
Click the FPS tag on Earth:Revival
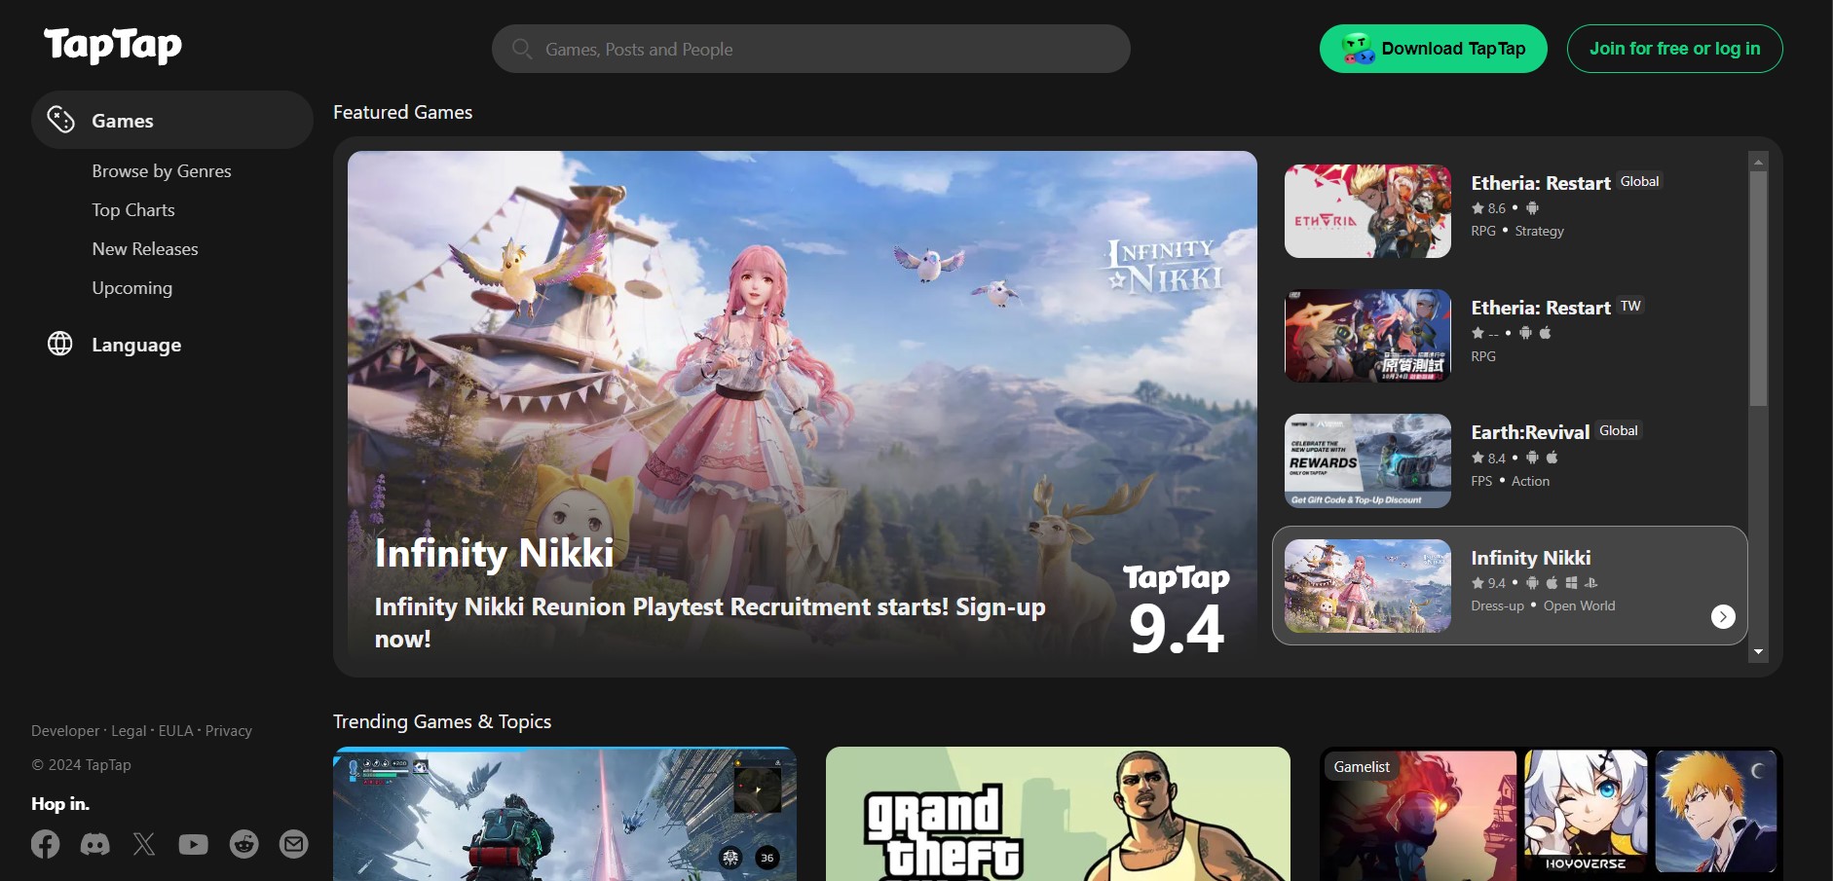pos(1481,481)
